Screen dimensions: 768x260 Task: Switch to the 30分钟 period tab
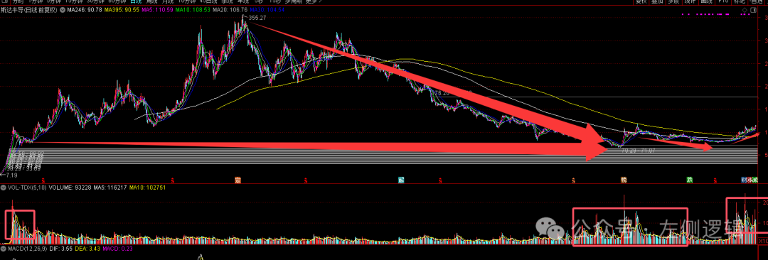(95, 2)
